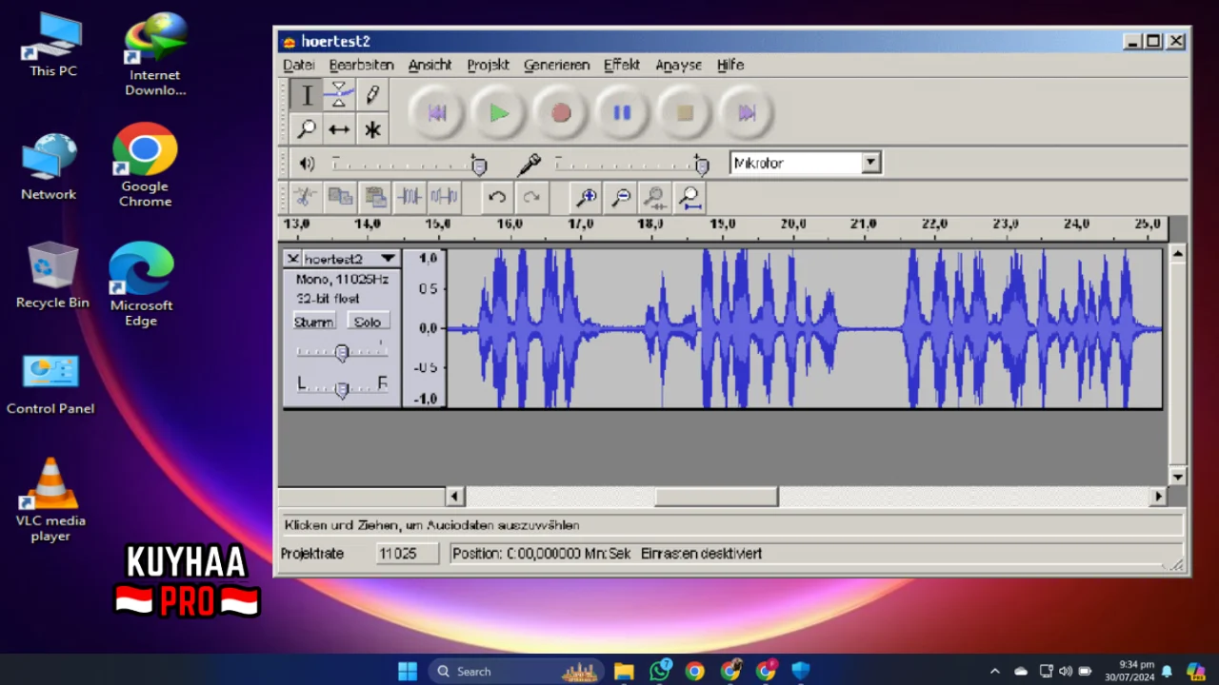
Task: Start recording with the red Record button
Action: click(x=561, y=113)
